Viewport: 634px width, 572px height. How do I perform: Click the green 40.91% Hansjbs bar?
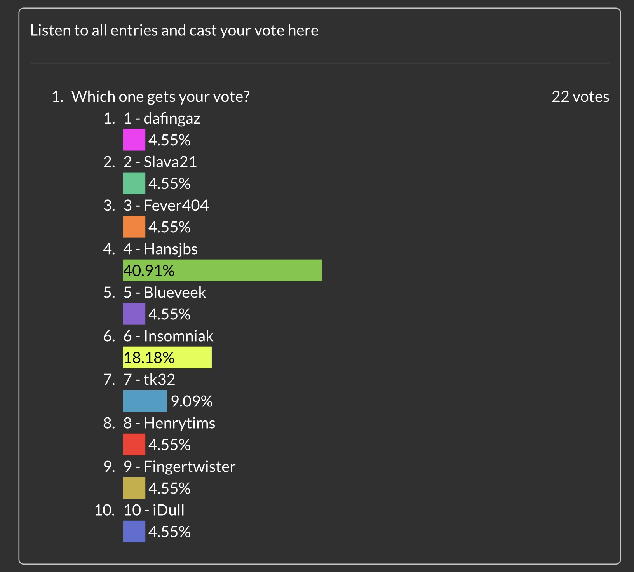[223, 270]
